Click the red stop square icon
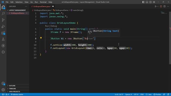 click(x=161, y=6)
